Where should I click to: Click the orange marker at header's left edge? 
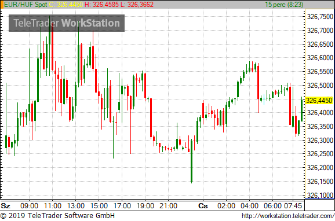(x=2, y=5)
